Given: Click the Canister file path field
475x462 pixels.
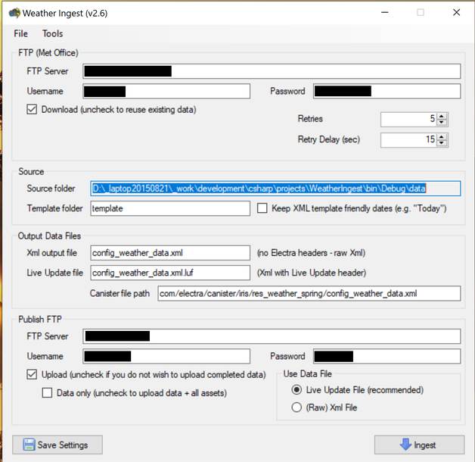Looking at the screenshot, I should pyautogui.click(x=309, y=293).
